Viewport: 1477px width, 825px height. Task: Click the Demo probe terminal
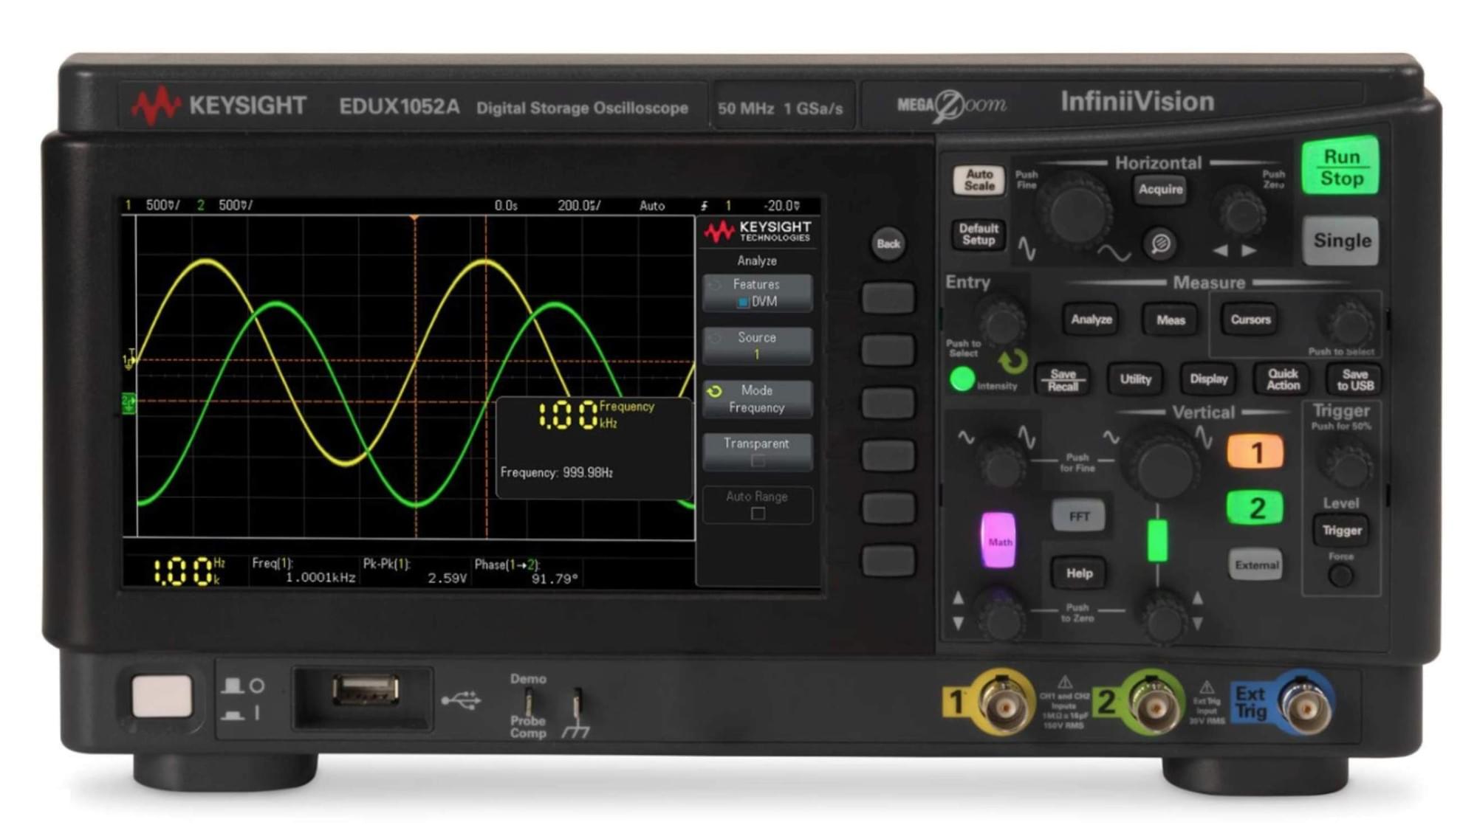click(528, 702)
